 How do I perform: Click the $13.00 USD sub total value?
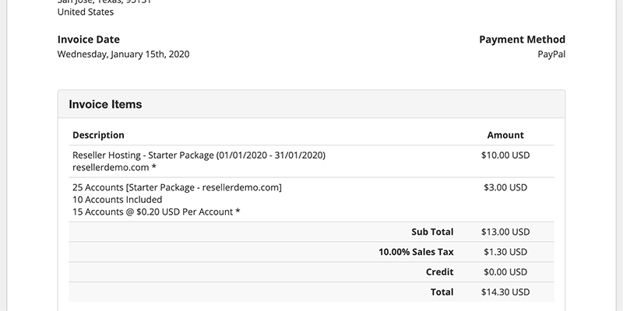(x=505, y=232)
